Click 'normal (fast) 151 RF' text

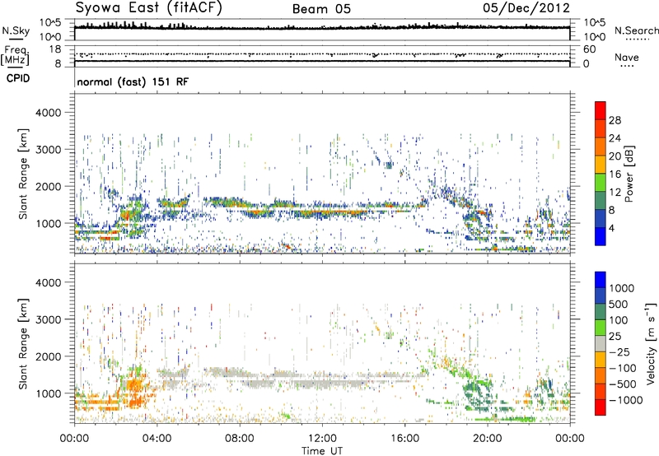pos(133,81)
